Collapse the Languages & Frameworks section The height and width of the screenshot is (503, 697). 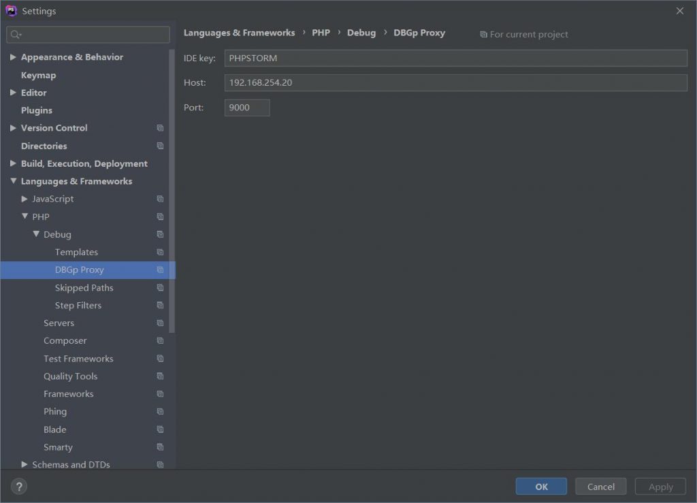pos(13,181)
